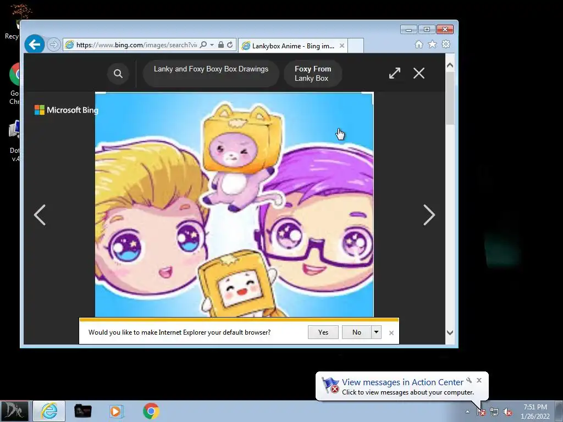This screenshot has width=563, height=422.
Task: Click the Action Center flag tray icon
Action: 481,412
